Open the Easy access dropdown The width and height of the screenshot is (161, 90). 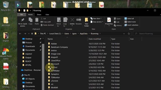(x=97, y=22)
